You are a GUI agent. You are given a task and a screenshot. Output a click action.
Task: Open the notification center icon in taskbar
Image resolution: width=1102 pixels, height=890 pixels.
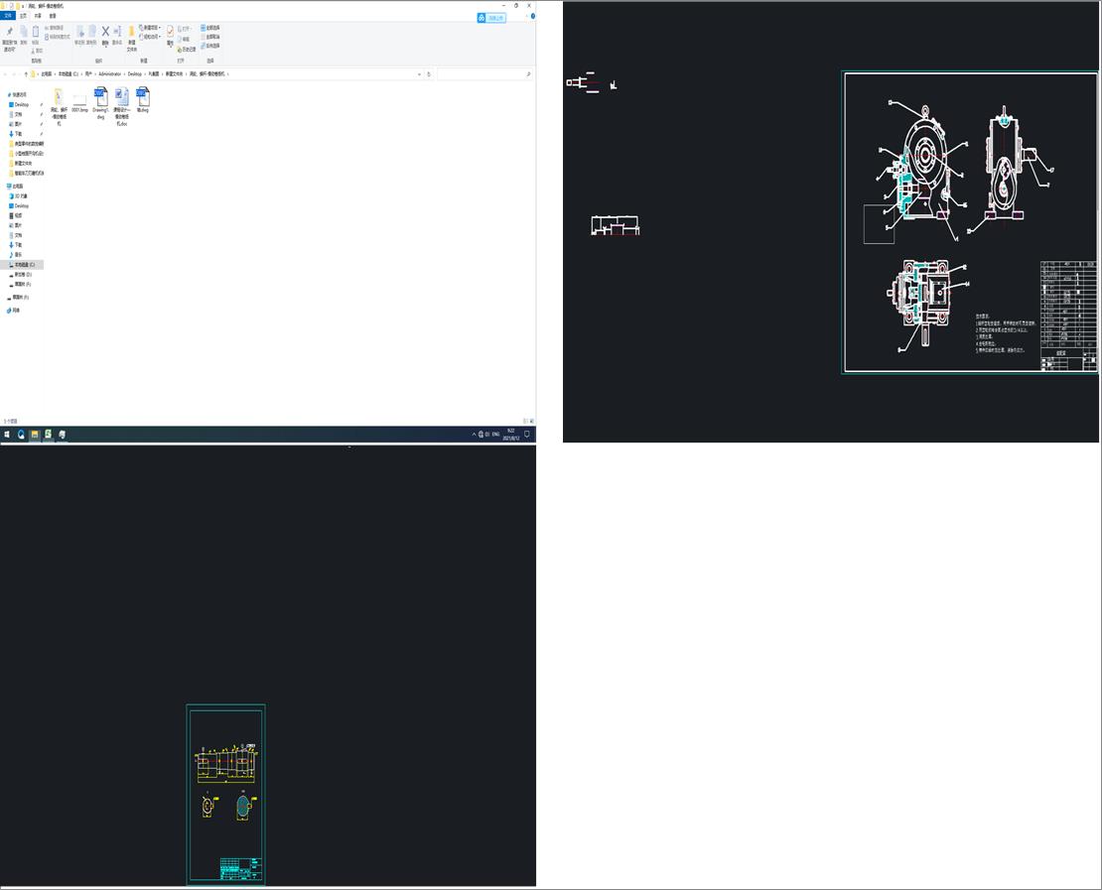click(x=527, y=435)
